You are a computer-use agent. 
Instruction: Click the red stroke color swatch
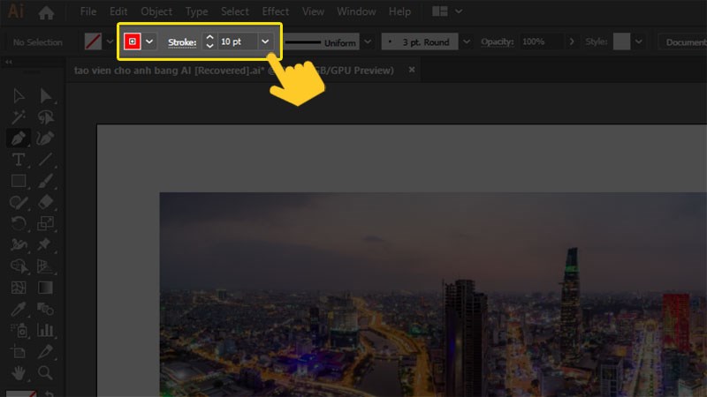[132, 41]
